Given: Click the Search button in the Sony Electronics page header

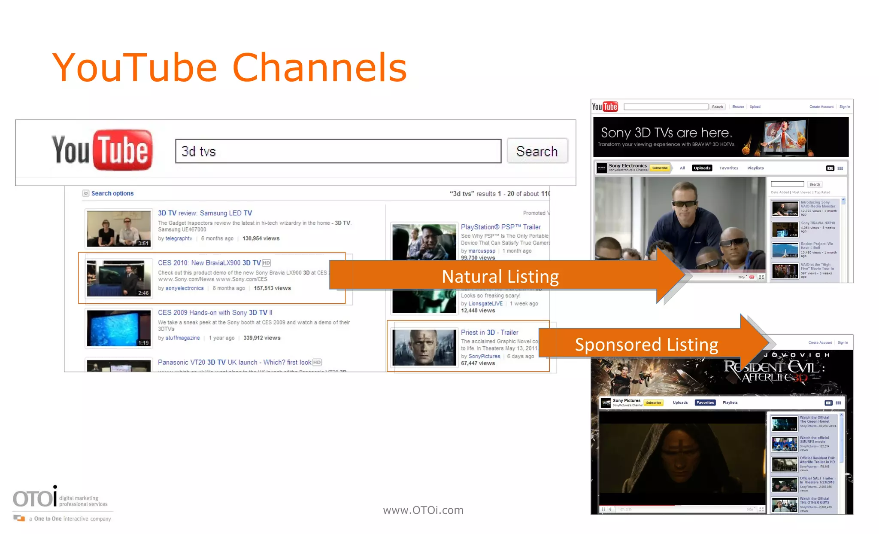Looking at the screenshot, I should [x=718, y=107].
